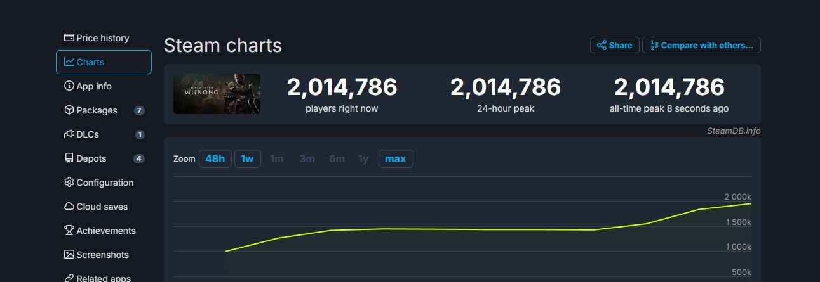
Task: Open the Configuration page
Action: click(x=104, y=183)
